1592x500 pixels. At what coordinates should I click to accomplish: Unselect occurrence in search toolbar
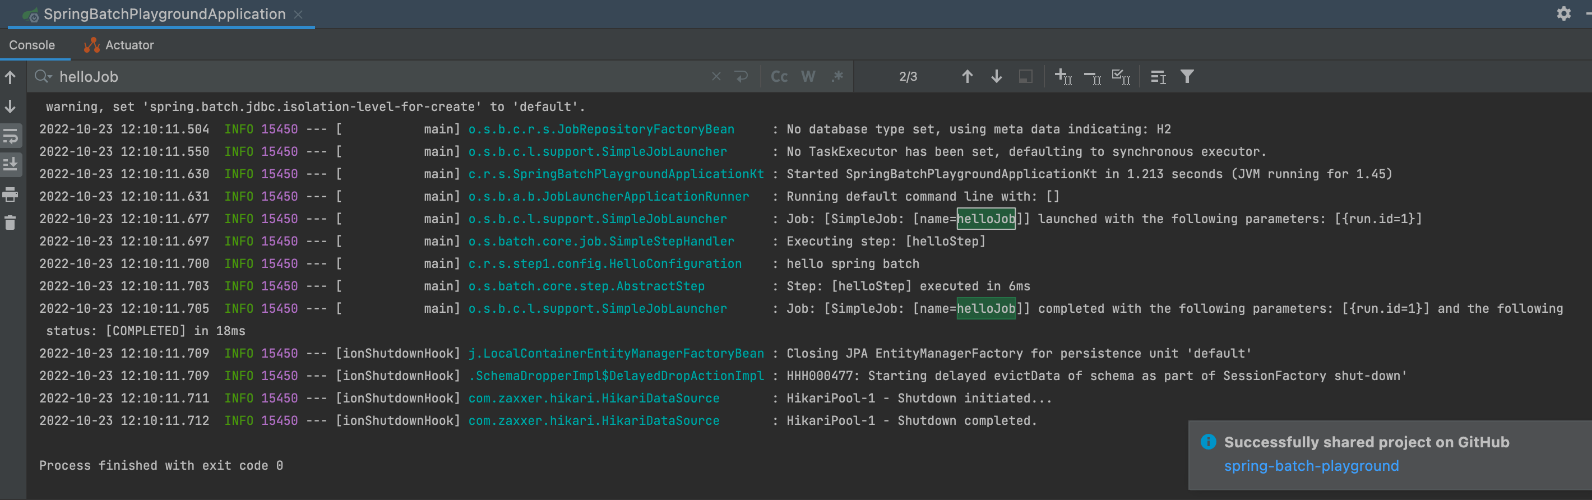pyautogui.click(x=1092, y=77)
